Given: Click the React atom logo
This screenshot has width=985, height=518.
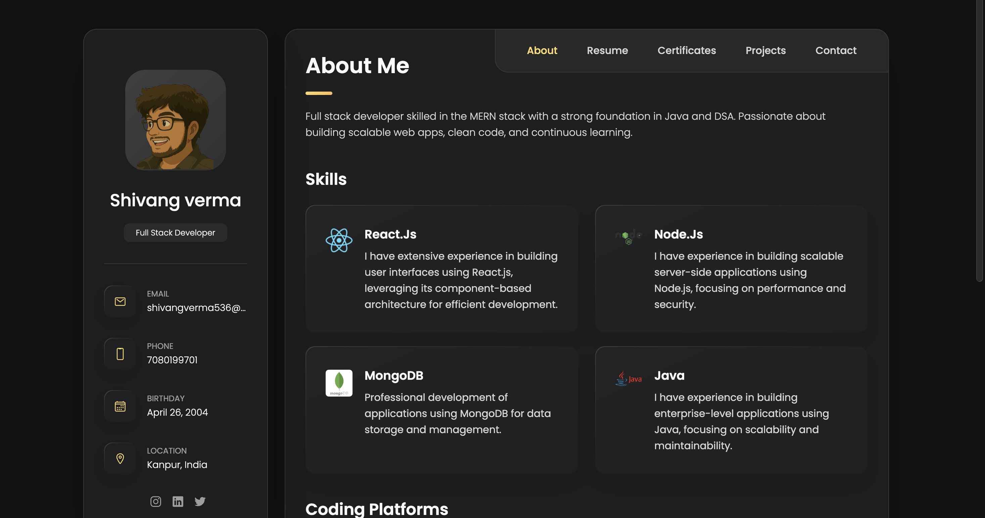Looking at the screenshot, I should [339, 240].
